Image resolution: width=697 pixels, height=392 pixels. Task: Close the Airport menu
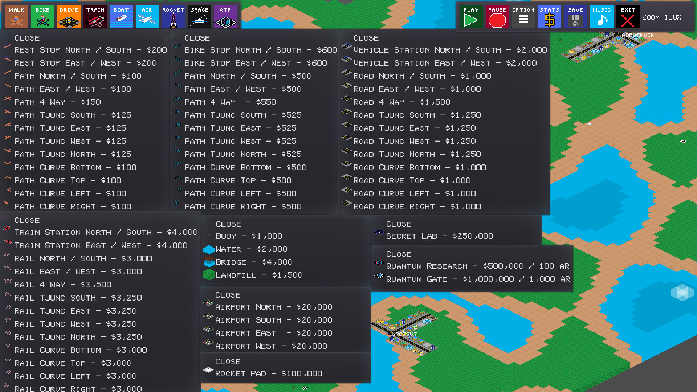tap(228, 295)
